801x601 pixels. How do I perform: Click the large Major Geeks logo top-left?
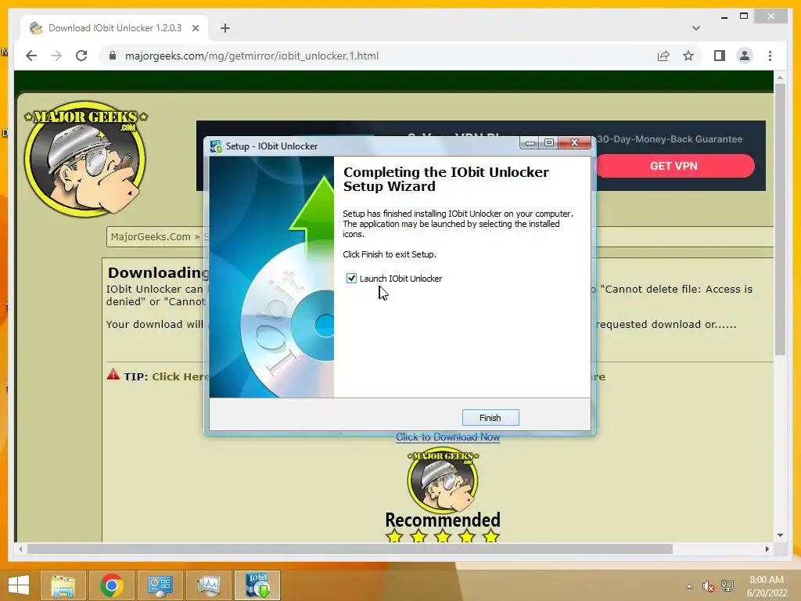[85, 158]
